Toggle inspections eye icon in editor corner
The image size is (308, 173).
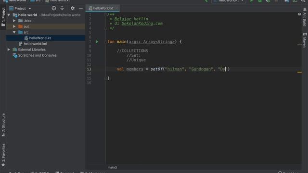[x=299, y=14]
